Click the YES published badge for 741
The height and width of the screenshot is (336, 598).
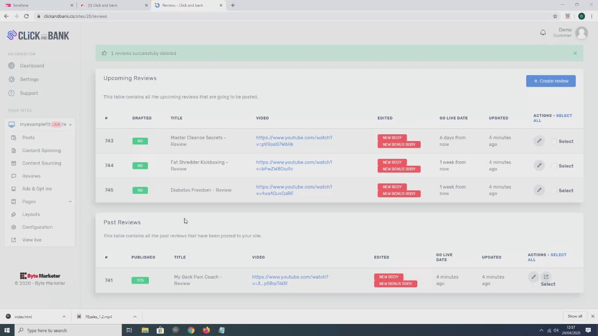click(x=140, y=280)
